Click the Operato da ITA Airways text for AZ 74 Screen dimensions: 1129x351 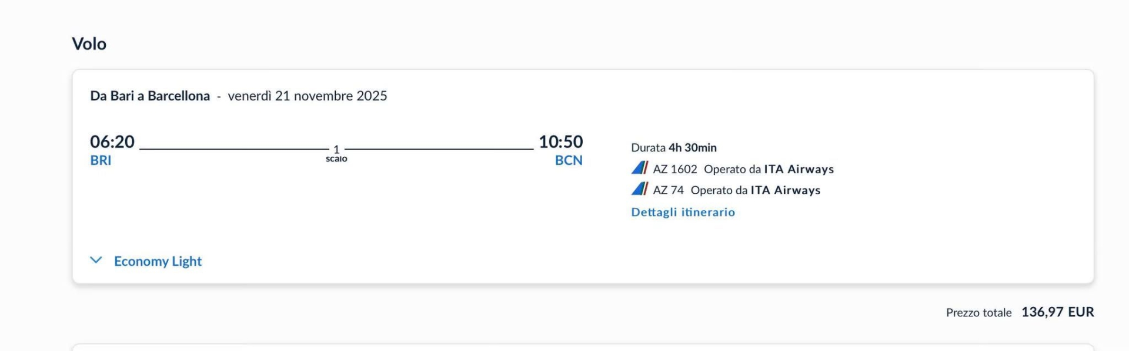(756, 190)
